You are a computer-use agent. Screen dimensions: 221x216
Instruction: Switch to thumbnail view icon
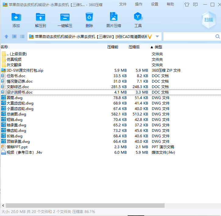tap(14, 37)
